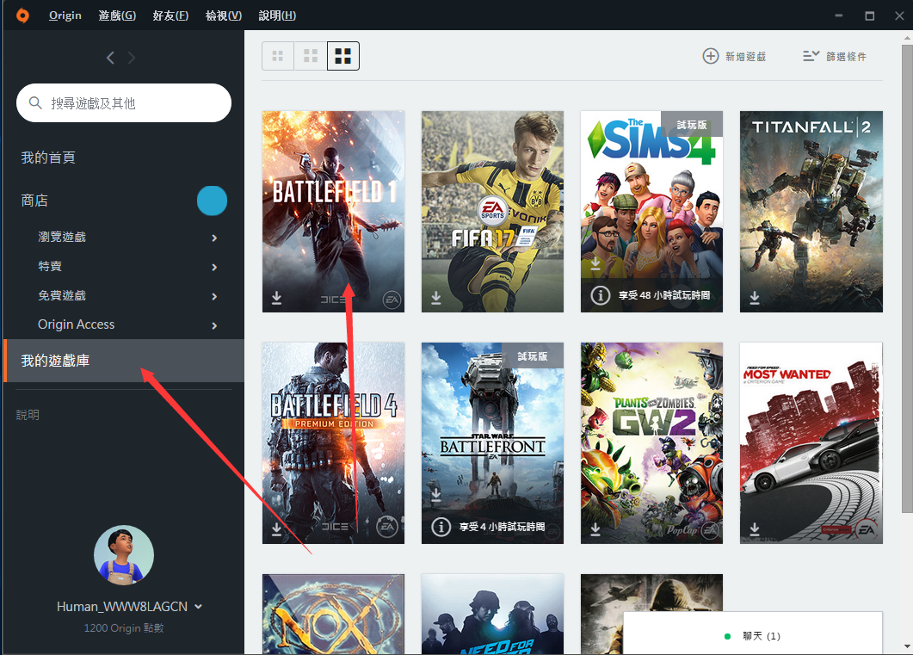Click 享受 48 小時試玩時間 on The Sims 4
Screen dimensions: 913x655
[664, 295]
